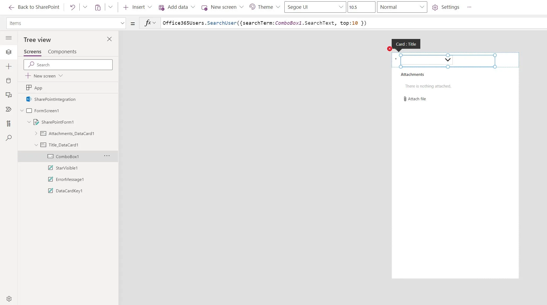Screen dimensions: 547x305
Task: Open the Data icon in left sidebar
Action: (8, 81)
